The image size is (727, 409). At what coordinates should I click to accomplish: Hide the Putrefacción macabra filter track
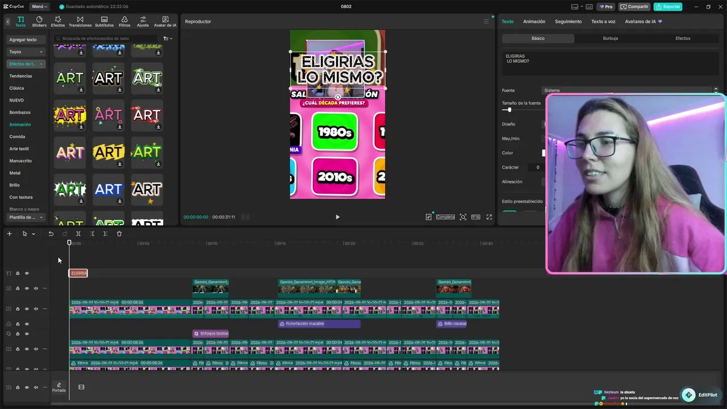coord(27,324)
